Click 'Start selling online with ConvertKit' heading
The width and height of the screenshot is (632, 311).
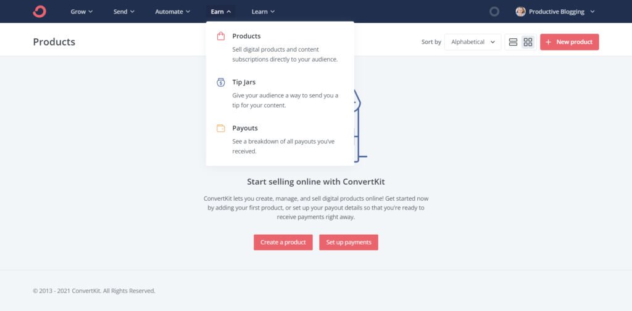coord(316,182)
